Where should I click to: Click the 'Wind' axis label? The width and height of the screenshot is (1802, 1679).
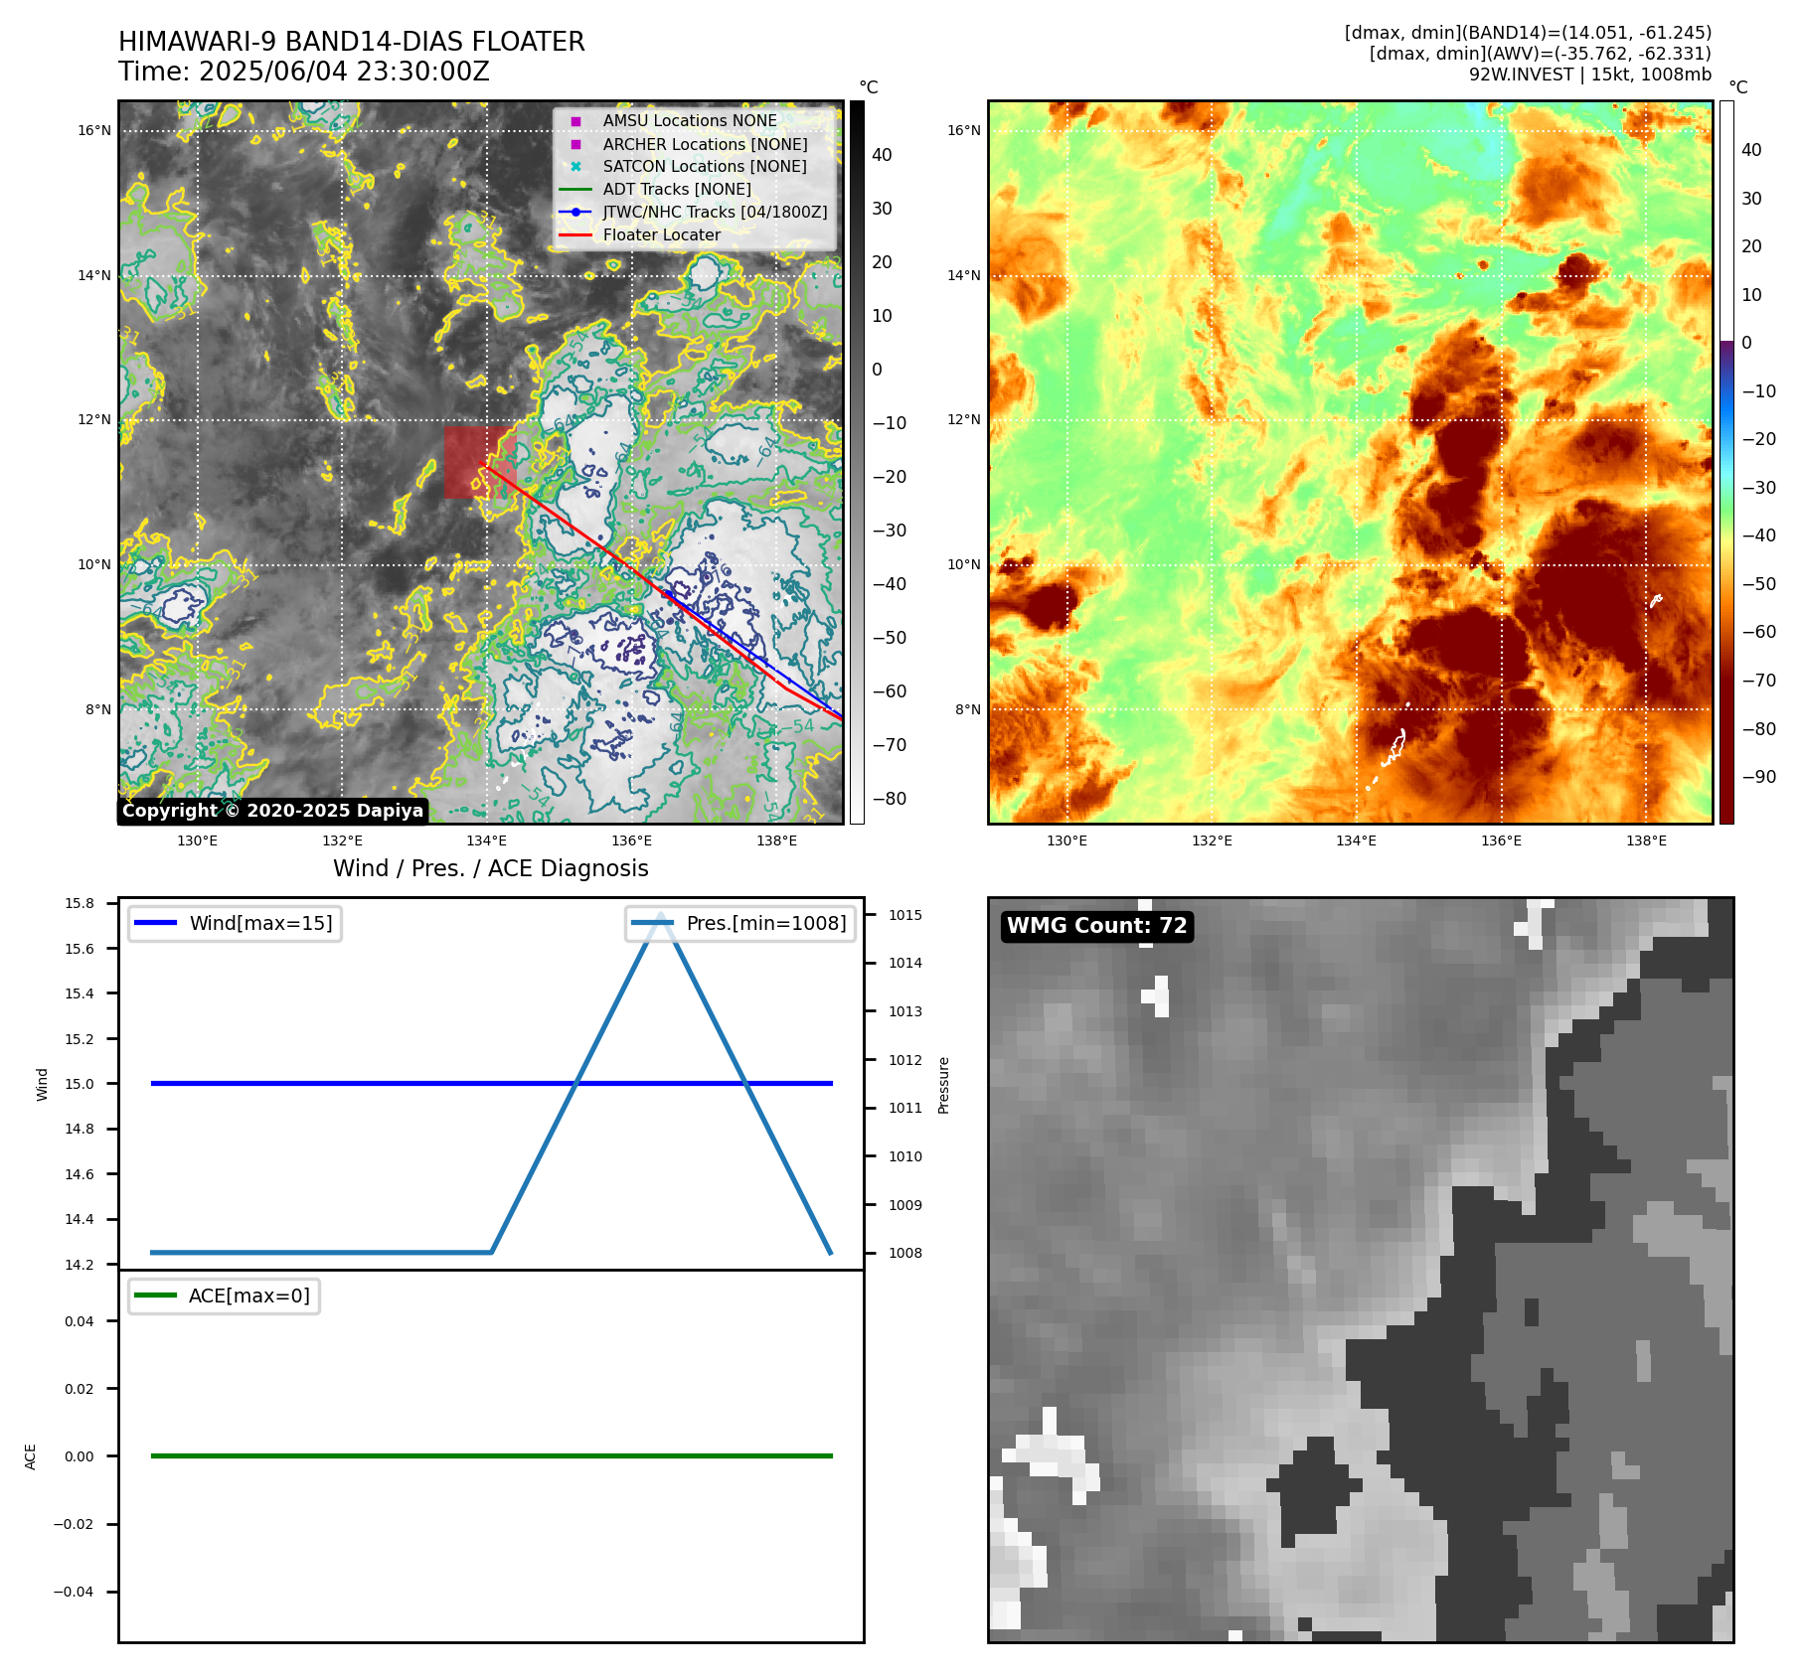(x=42, y=1084)
